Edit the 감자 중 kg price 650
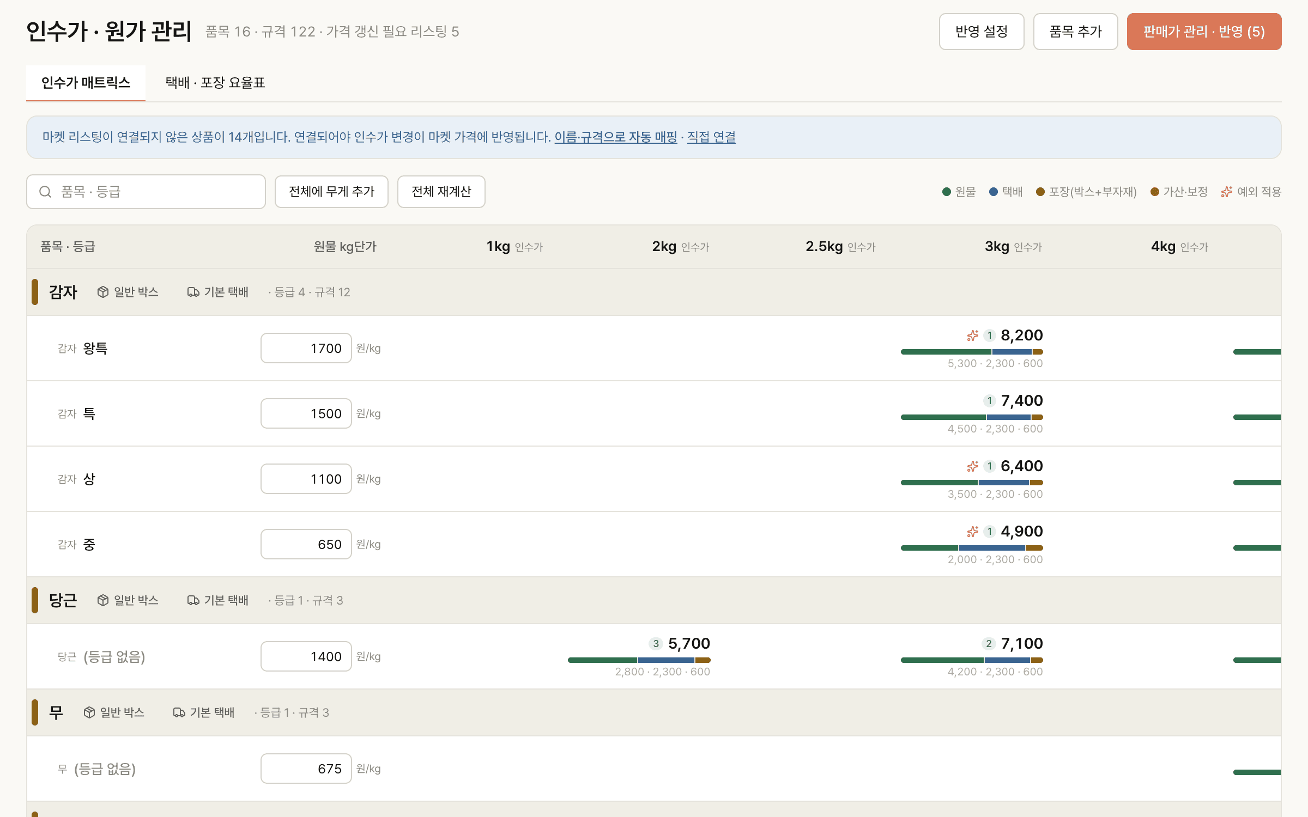This screenshot has height=817, width=1308. coord(306,544)
